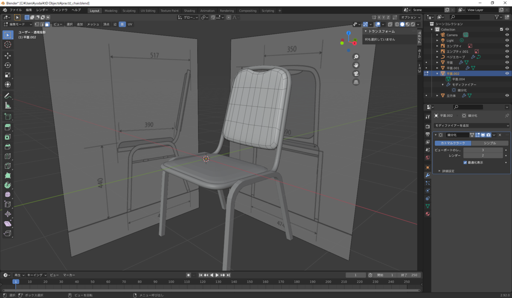Hide Light with its eye icon

[507, 40]
